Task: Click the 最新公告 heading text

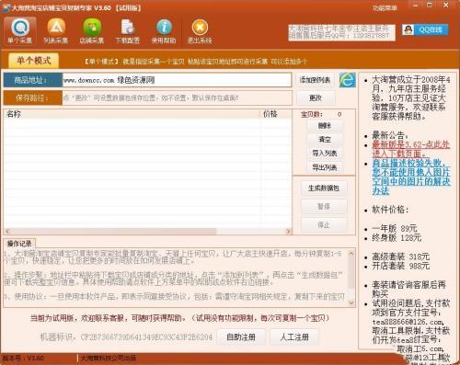Action: [x=390, y=135]
